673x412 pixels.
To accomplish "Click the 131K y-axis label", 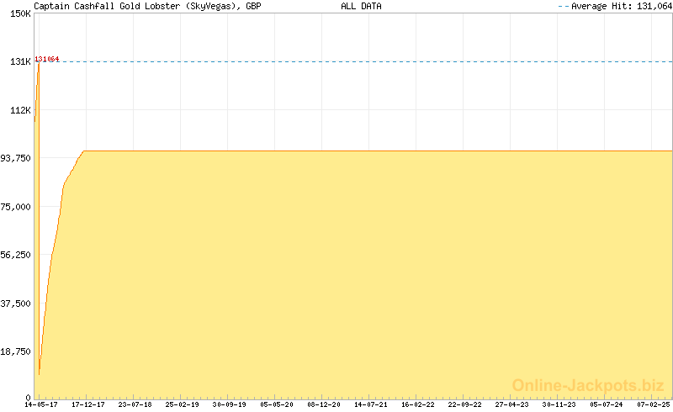I will pos(19,61).
